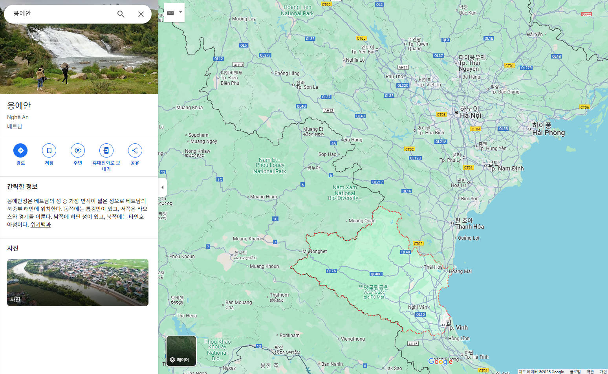Screen dimensions: 608x374
Task: Share this place using the 공유 icon
Action: [x=135, y=150]
